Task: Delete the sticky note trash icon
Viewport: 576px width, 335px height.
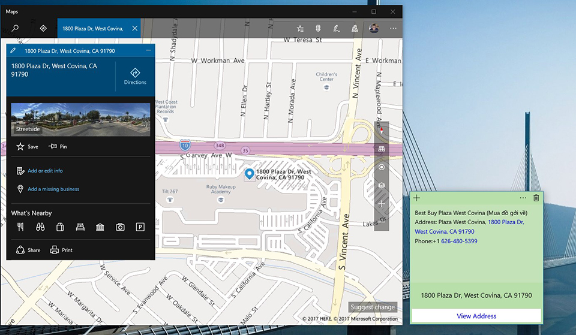Action: click(x=536, y=198)
